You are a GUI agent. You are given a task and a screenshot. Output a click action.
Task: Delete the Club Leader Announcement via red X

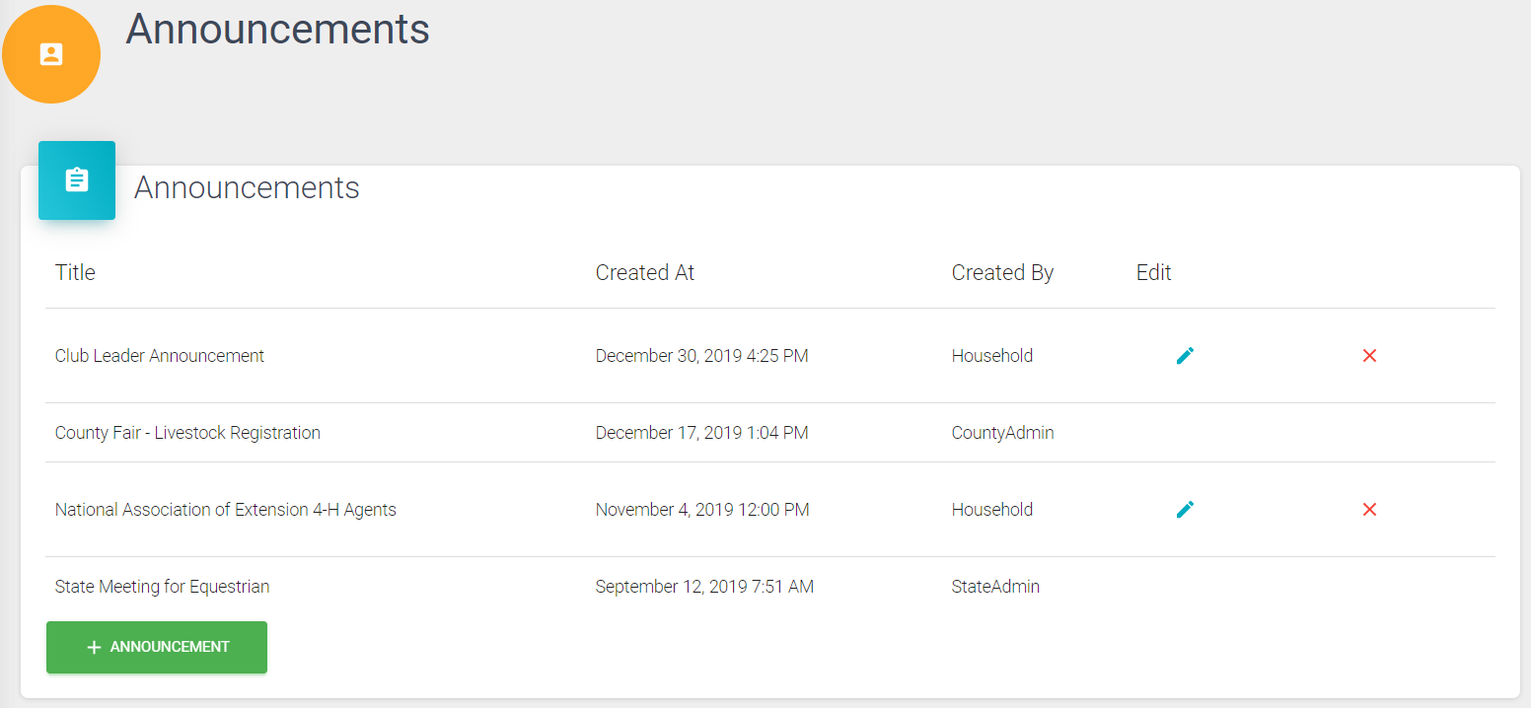1369,356
